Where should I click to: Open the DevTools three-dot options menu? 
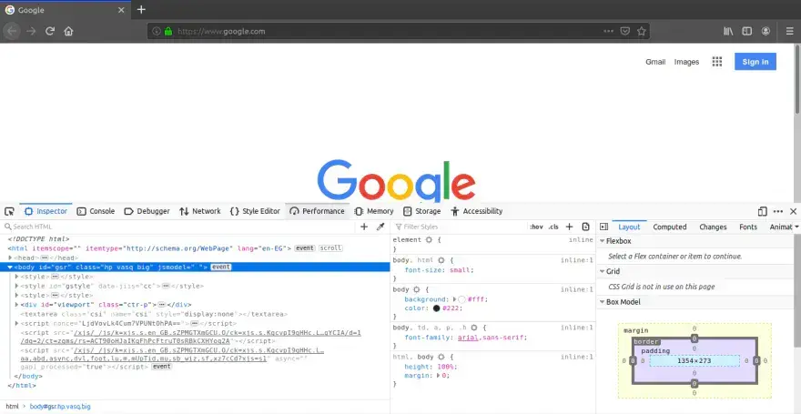click(x=778, y=211)
